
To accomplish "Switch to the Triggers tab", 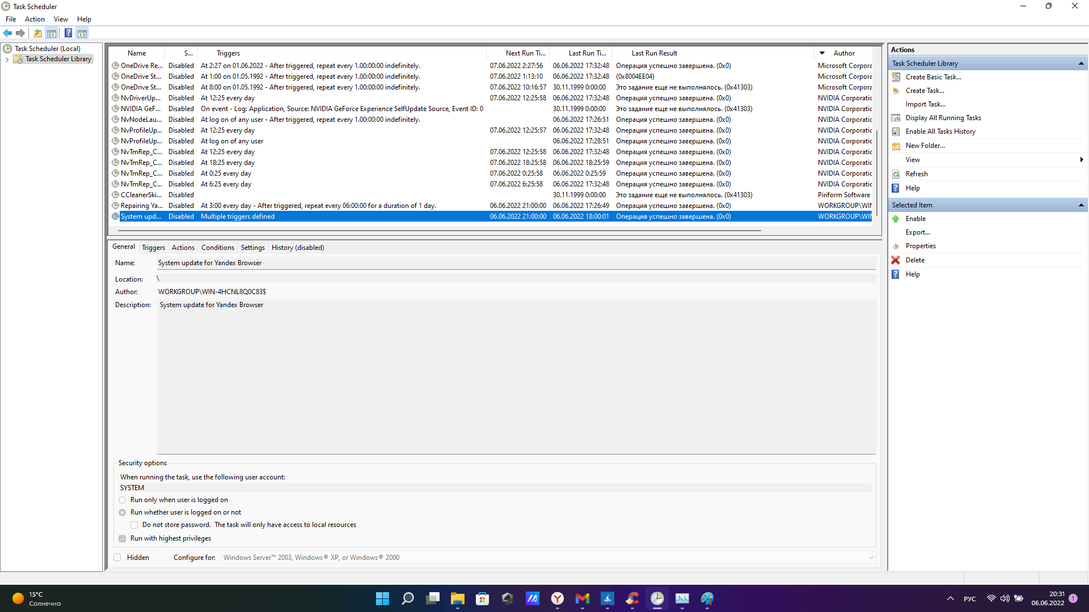I will (153, 248).
